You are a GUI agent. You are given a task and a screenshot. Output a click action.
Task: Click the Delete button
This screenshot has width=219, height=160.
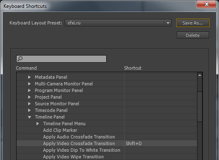point(193,35)
